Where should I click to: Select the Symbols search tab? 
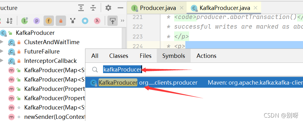tap(174, 56)
